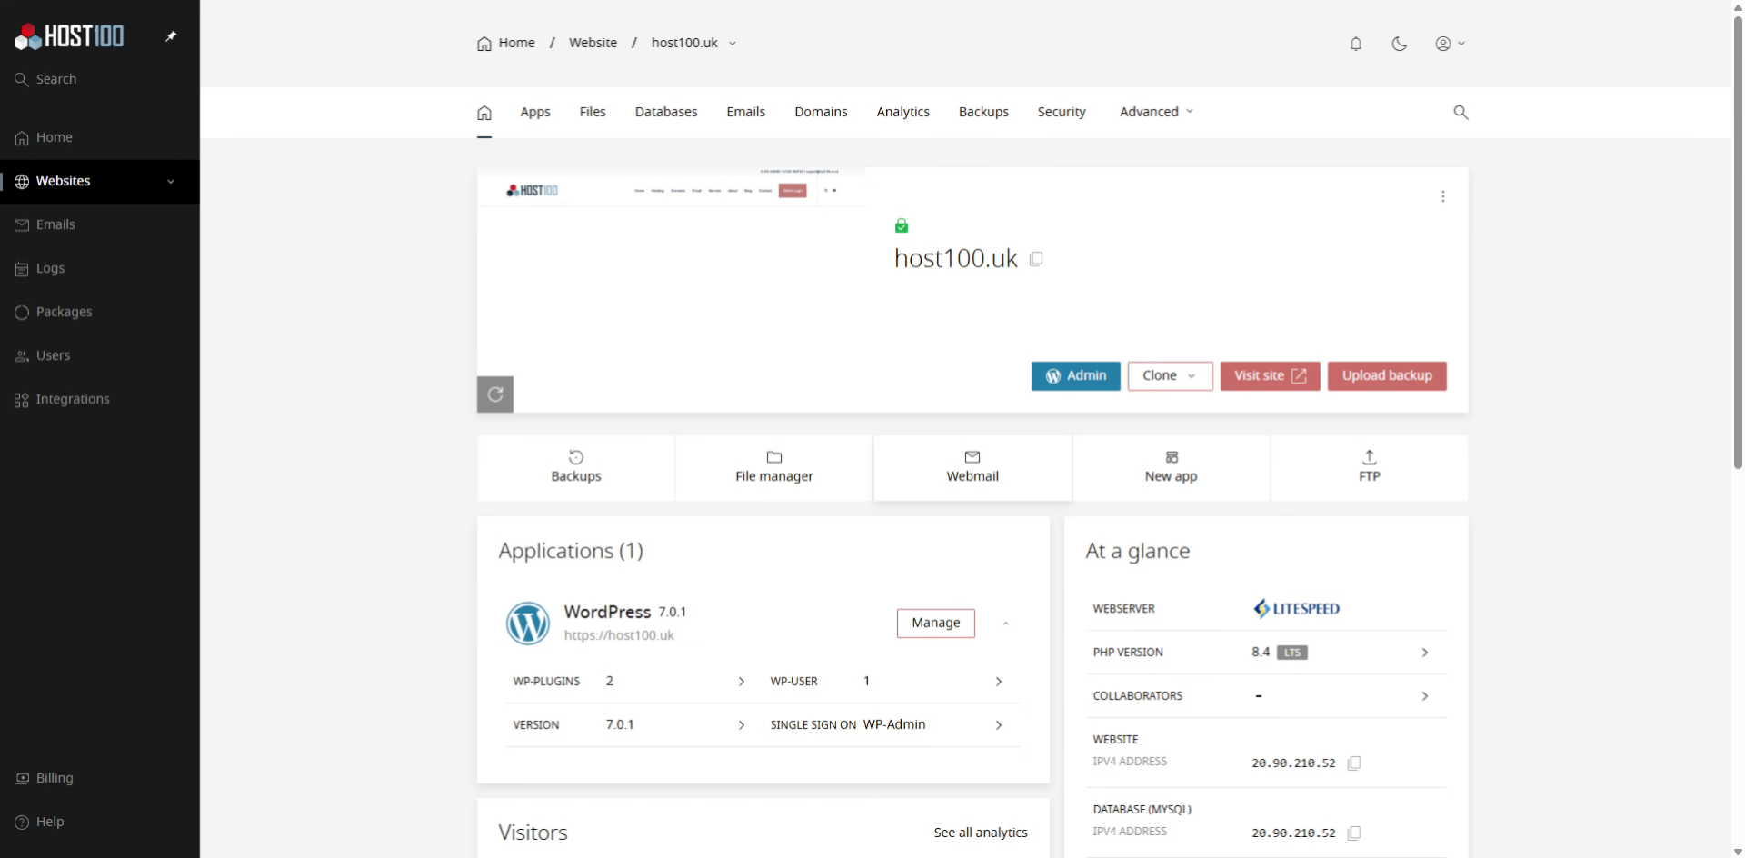This screenshot has width=1745, height=858.
Task: Switch to the Domains tab
Action: click(821, 112)
